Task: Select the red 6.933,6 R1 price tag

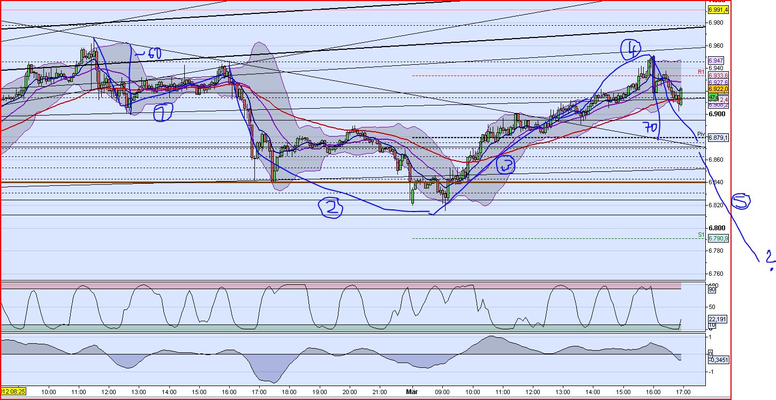Action: click(718, 76)
